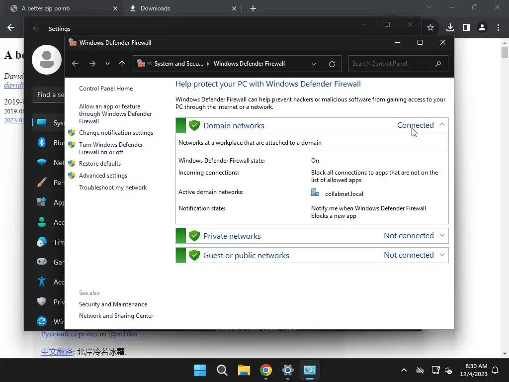Click the collabnet.local network name
Viewport: 509px width, 382px height.
(344, 194)
